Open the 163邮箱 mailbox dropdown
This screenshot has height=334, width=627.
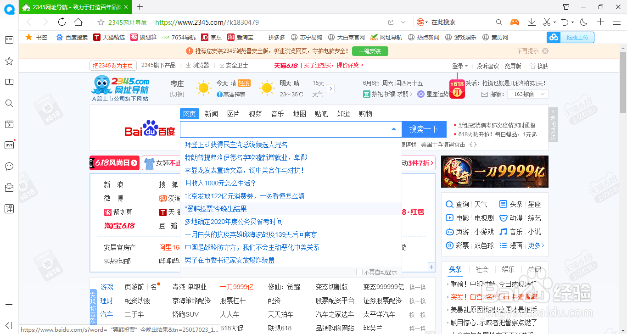point(527,94)
